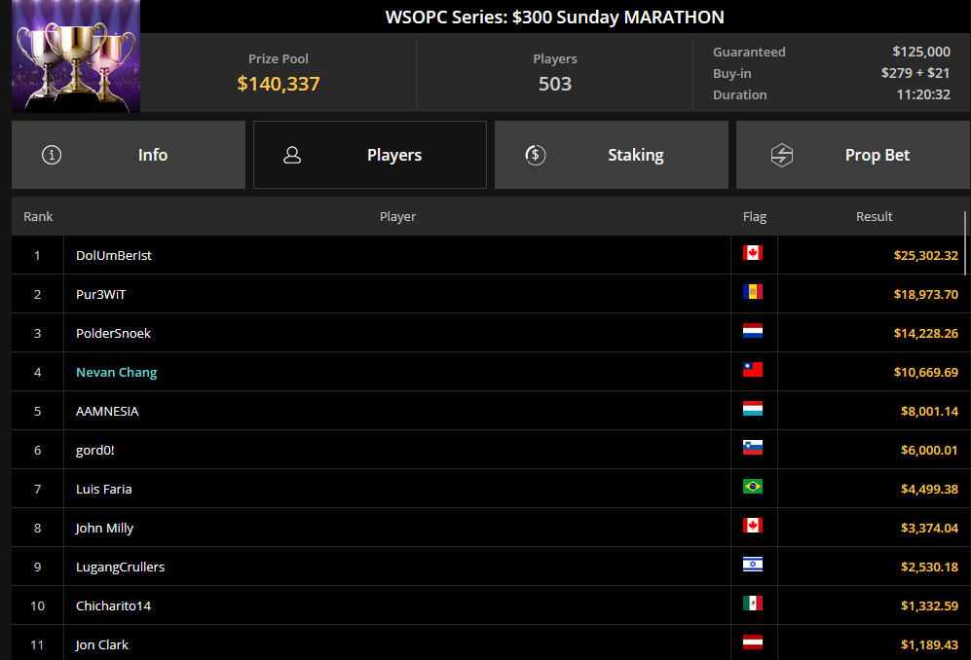Click the Mexico flag beside Chicharito14
This screenshot has height=660, width=971.
coord(753,603)
